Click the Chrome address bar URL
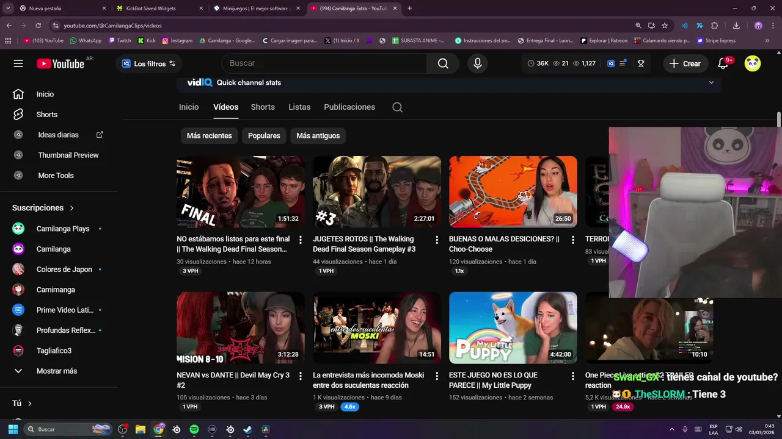The width and height of the screenshot is (782, 439). click(x=112, y=26)
